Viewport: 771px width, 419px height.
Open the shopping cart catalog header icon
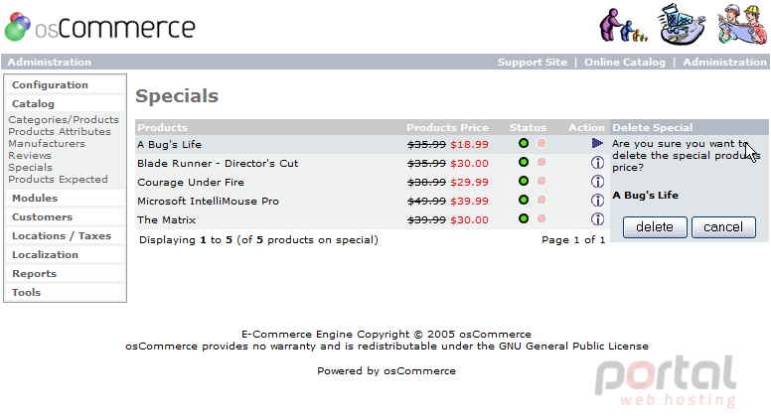tap(682, 24)
